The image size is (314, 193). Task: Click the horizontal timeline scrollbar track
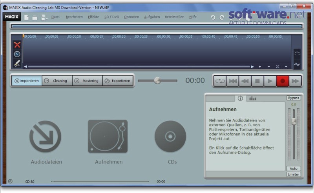click(139, 67)
